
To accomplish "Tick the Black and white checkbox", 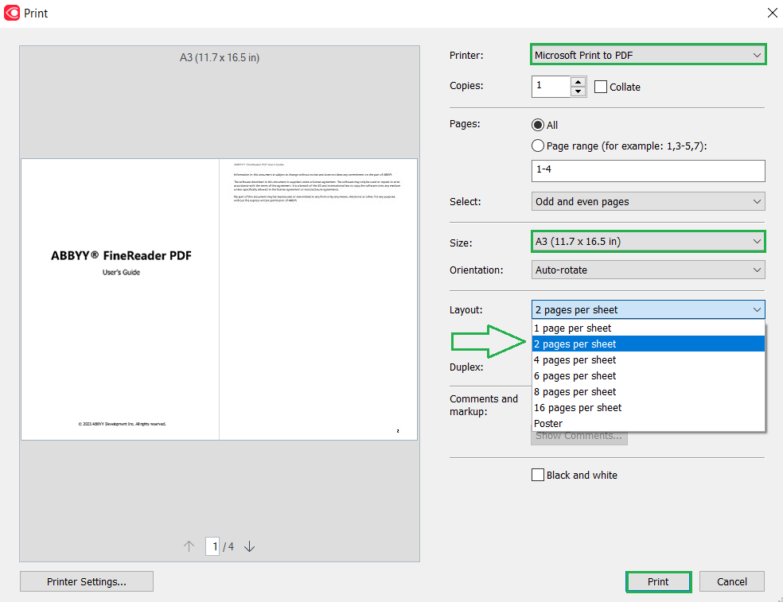I will coord(538,475).
